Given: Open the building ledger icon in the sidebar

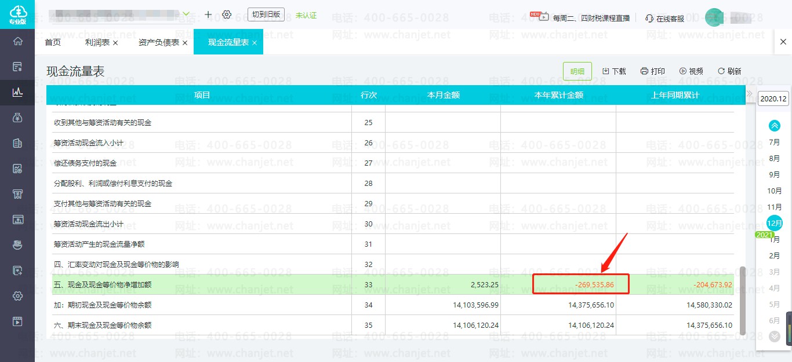Looking at the screenshot, I should 17,143.
